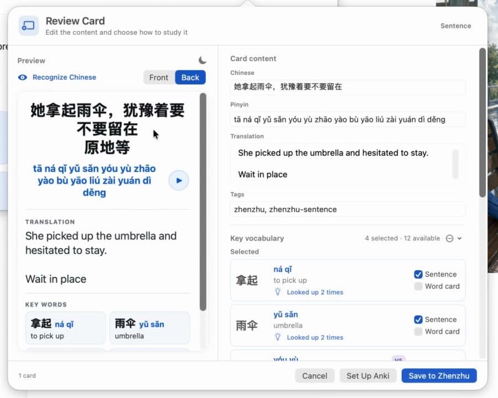The height and width of the screenshot is (398, 498).
Task: Click the Card content panel scrollbar
Action: (482, 123)
